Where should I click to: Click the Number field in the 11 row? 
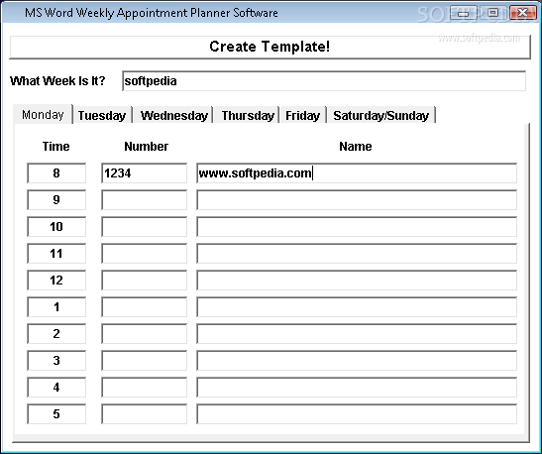pos(144,253)
